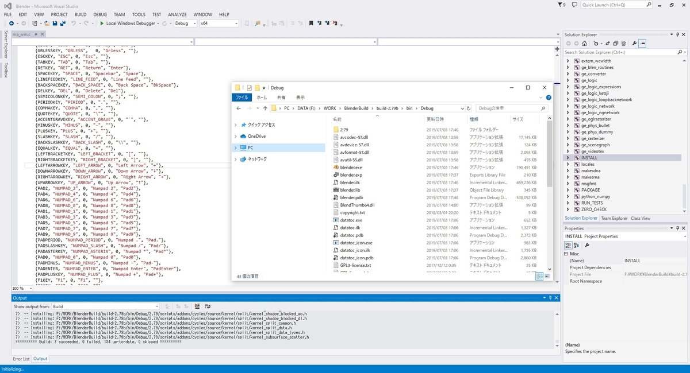Pin the Output panel
Image resolution: width=690 pixels, height=373 pixels.
coord(550,298)
